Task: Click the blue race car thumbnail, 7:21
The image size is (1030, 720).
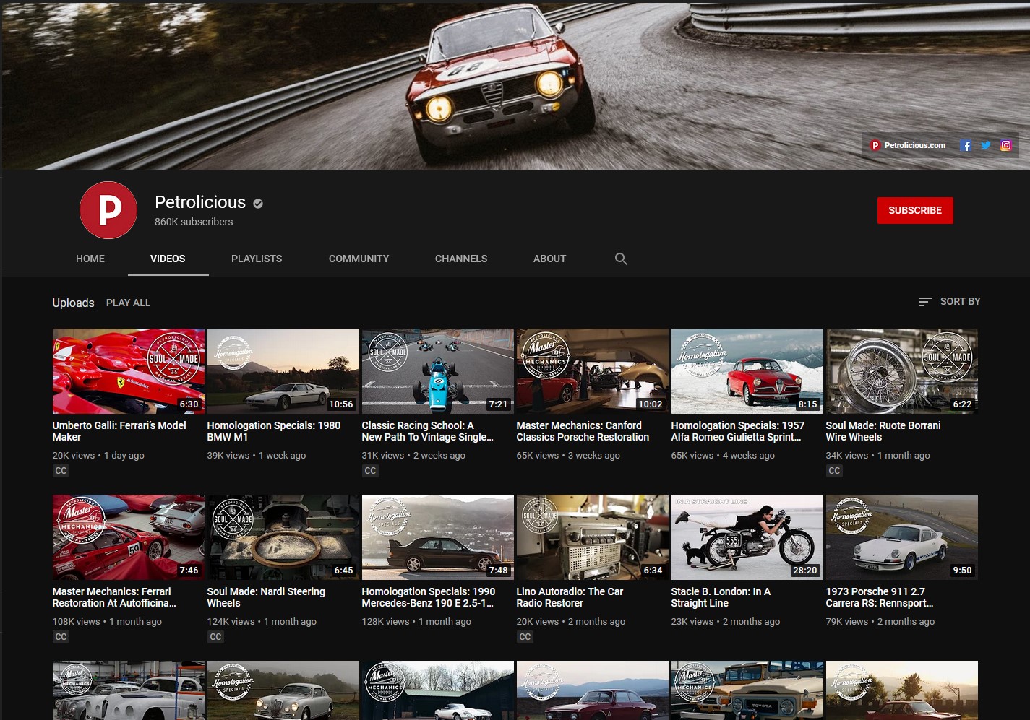Action: [x=438, y=371]
